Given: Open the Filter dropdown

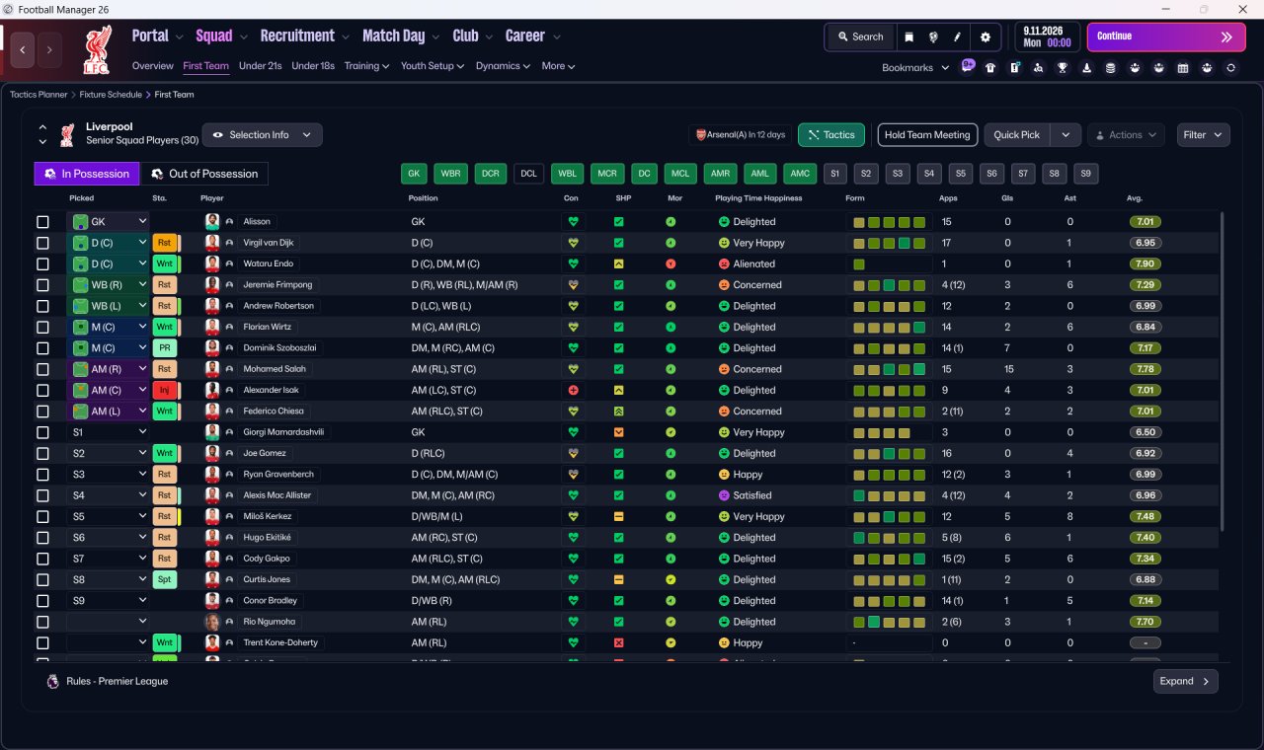Looking at the screenshot, I should click(1203, 135).
